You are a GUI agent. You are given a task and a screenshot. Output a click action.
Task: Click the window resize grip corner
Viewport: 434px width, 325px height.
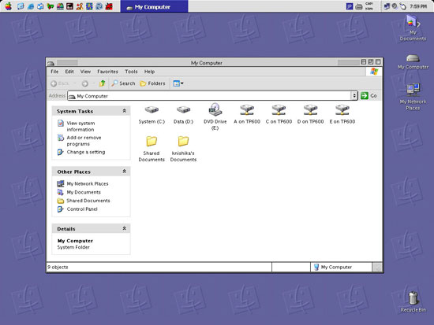click(377, 268)
